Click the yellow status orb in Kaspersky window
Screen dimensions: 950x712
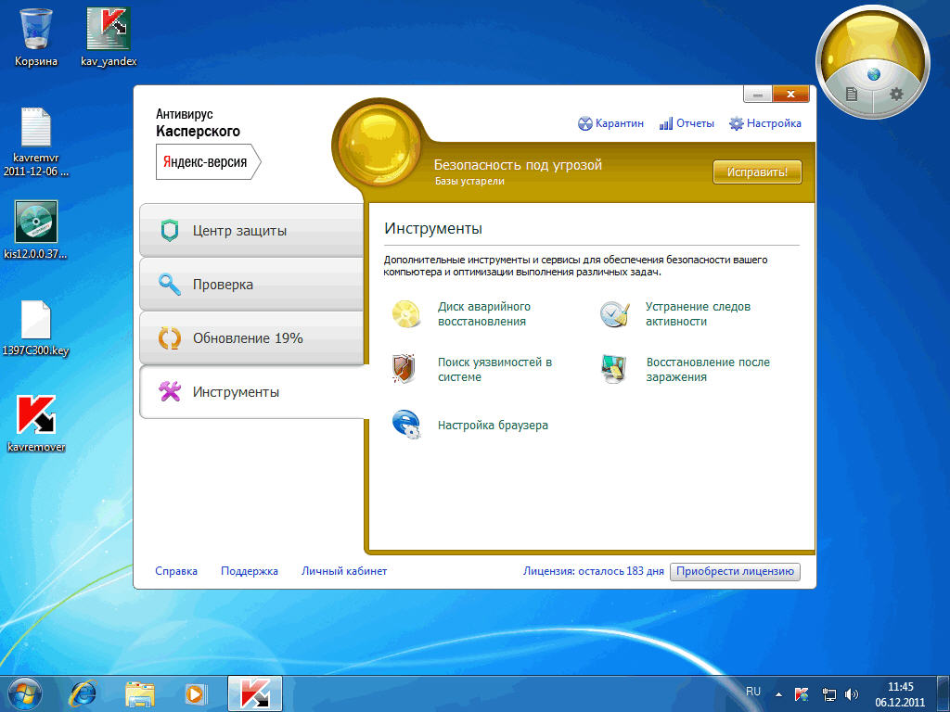click(x=379, y=144)
